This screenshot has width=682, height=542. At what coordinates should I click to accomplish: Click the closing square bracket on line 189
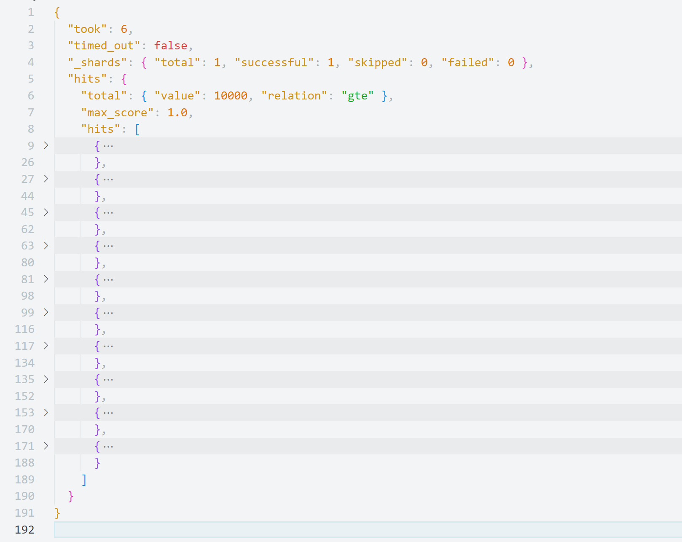click(84, 480)
